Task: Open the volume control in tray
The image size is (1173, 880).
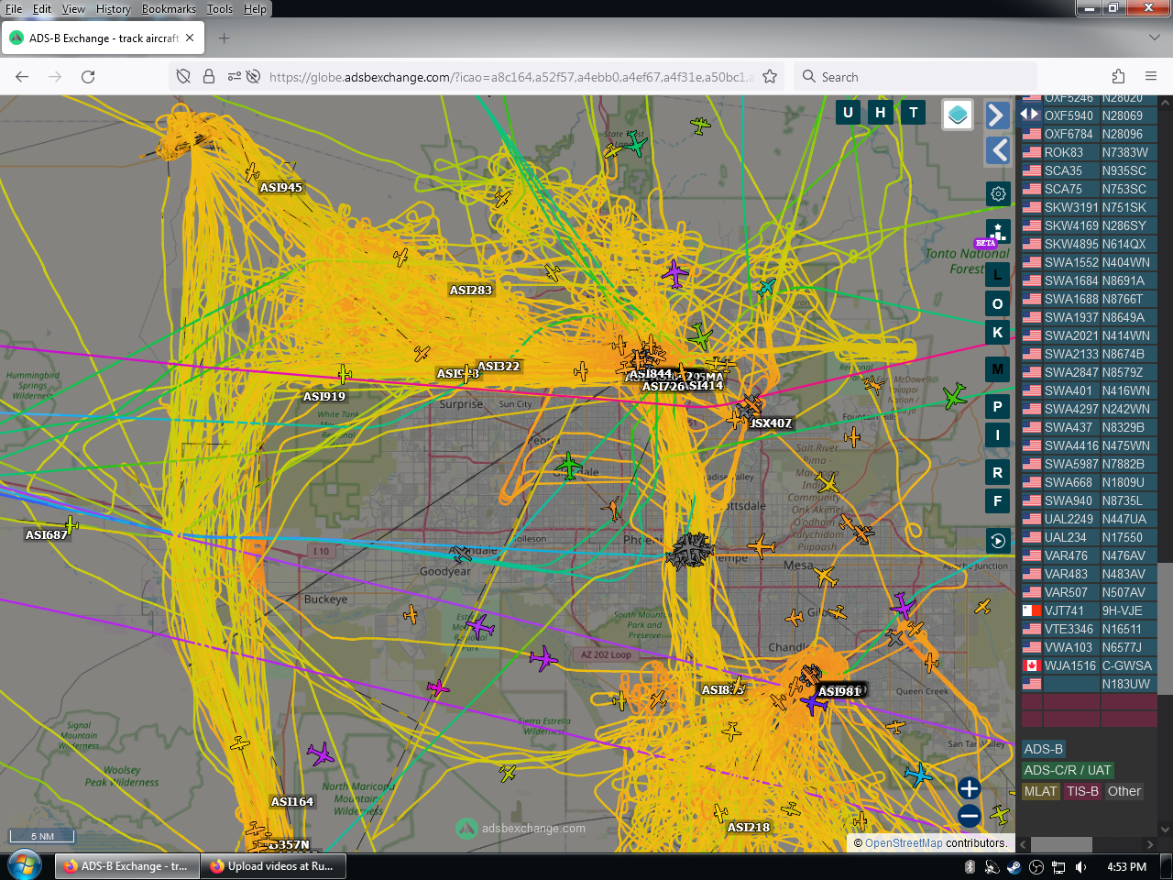Action: [x=1081, y=867]
